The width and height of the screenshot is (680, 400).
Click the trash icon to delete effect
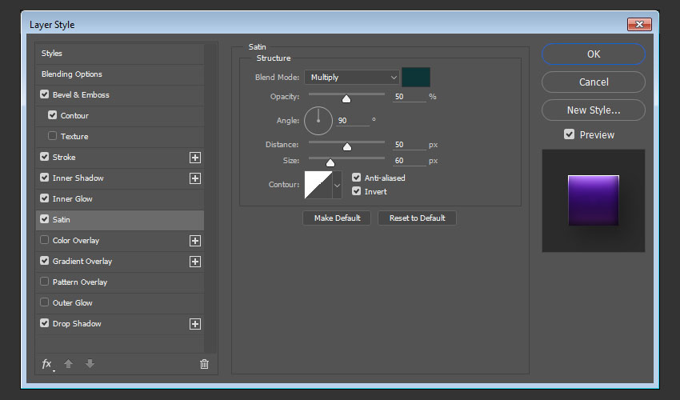(204, 364)
